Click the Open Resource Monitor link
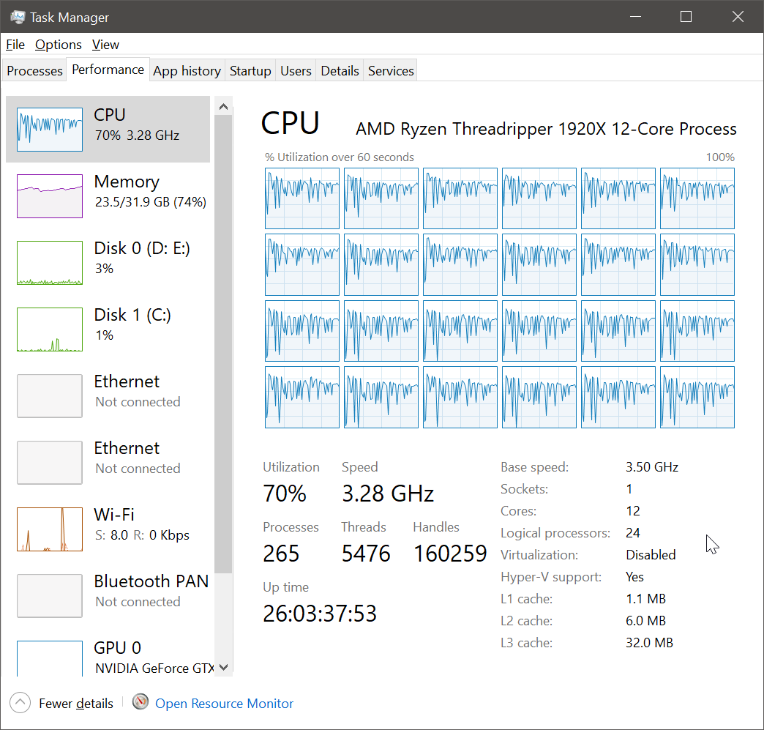This screenshot has height=730, width=764. click(225, 704)
